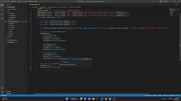Viewport: 181px width, 101px height.
Task: Open the File menu
Action: coord(5,1)
